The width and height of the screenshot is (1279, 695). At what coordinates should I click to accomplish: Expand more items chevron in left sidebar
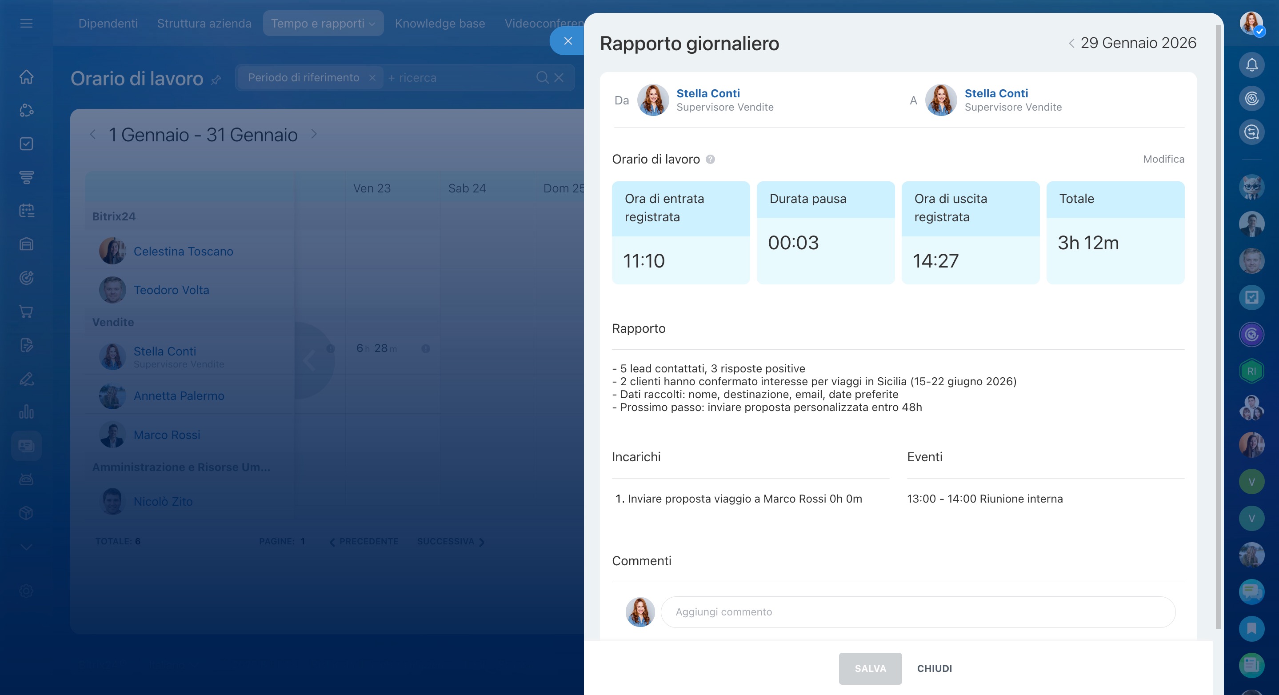coord(26,547)
